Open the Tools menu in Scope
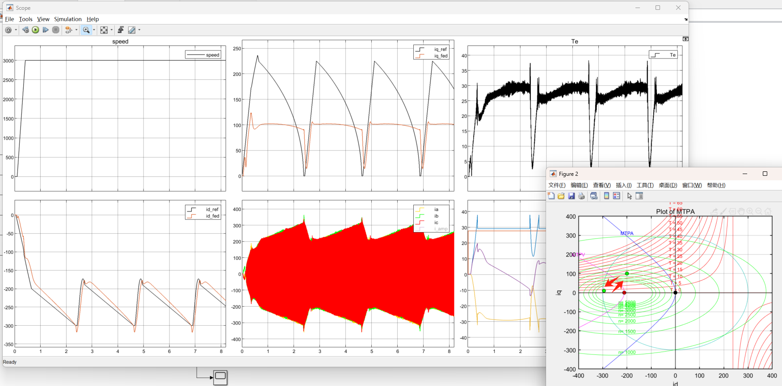The width and height of the screenshot is (782, 386). [25, 19]
